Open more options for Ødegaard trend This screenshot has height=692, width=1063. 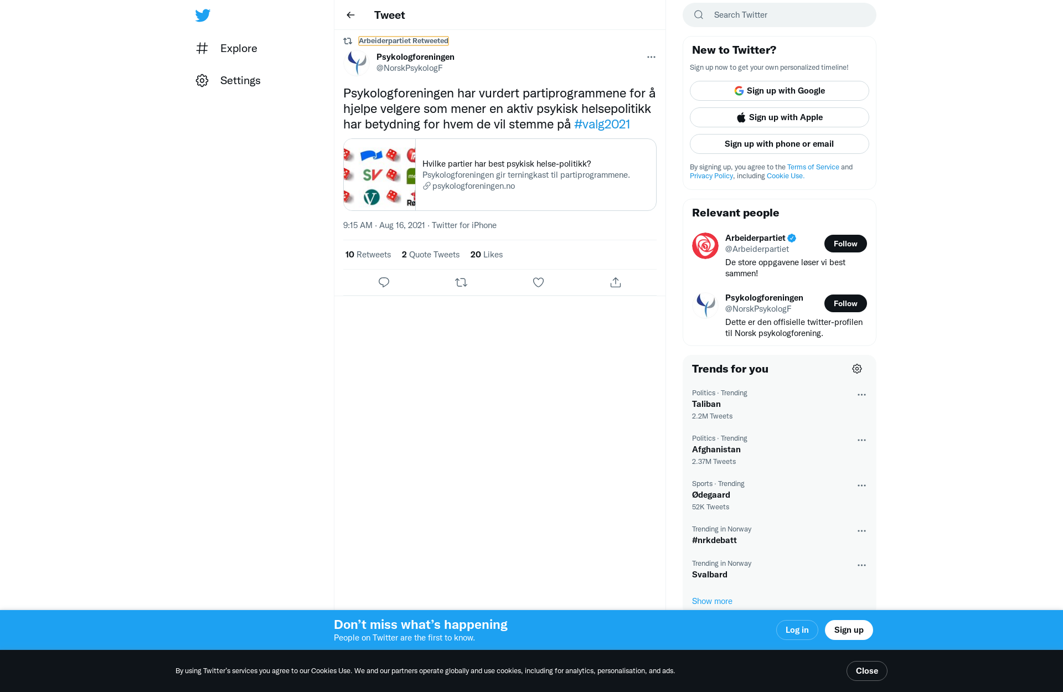click(x=861, y=486)
